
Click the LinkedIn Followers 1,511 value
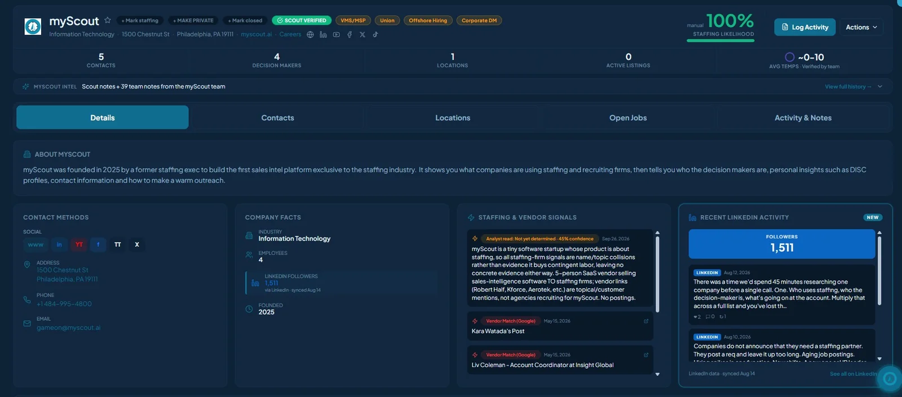(272, 283)
